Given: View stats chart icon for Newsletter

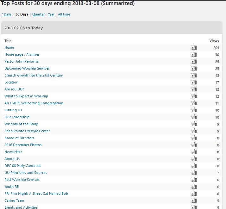Looking at the screenshot, I should click(x=194, y=152).
